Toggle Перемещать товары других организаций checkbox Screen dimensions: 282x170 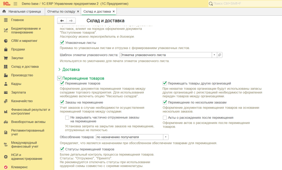point(165,83)
